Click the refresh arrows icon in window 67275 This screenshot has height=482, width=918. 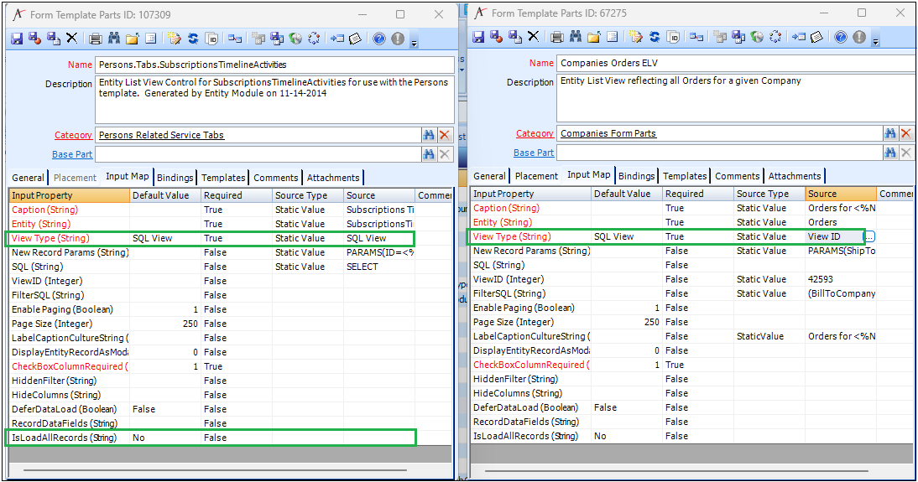(x=655, y=38)
